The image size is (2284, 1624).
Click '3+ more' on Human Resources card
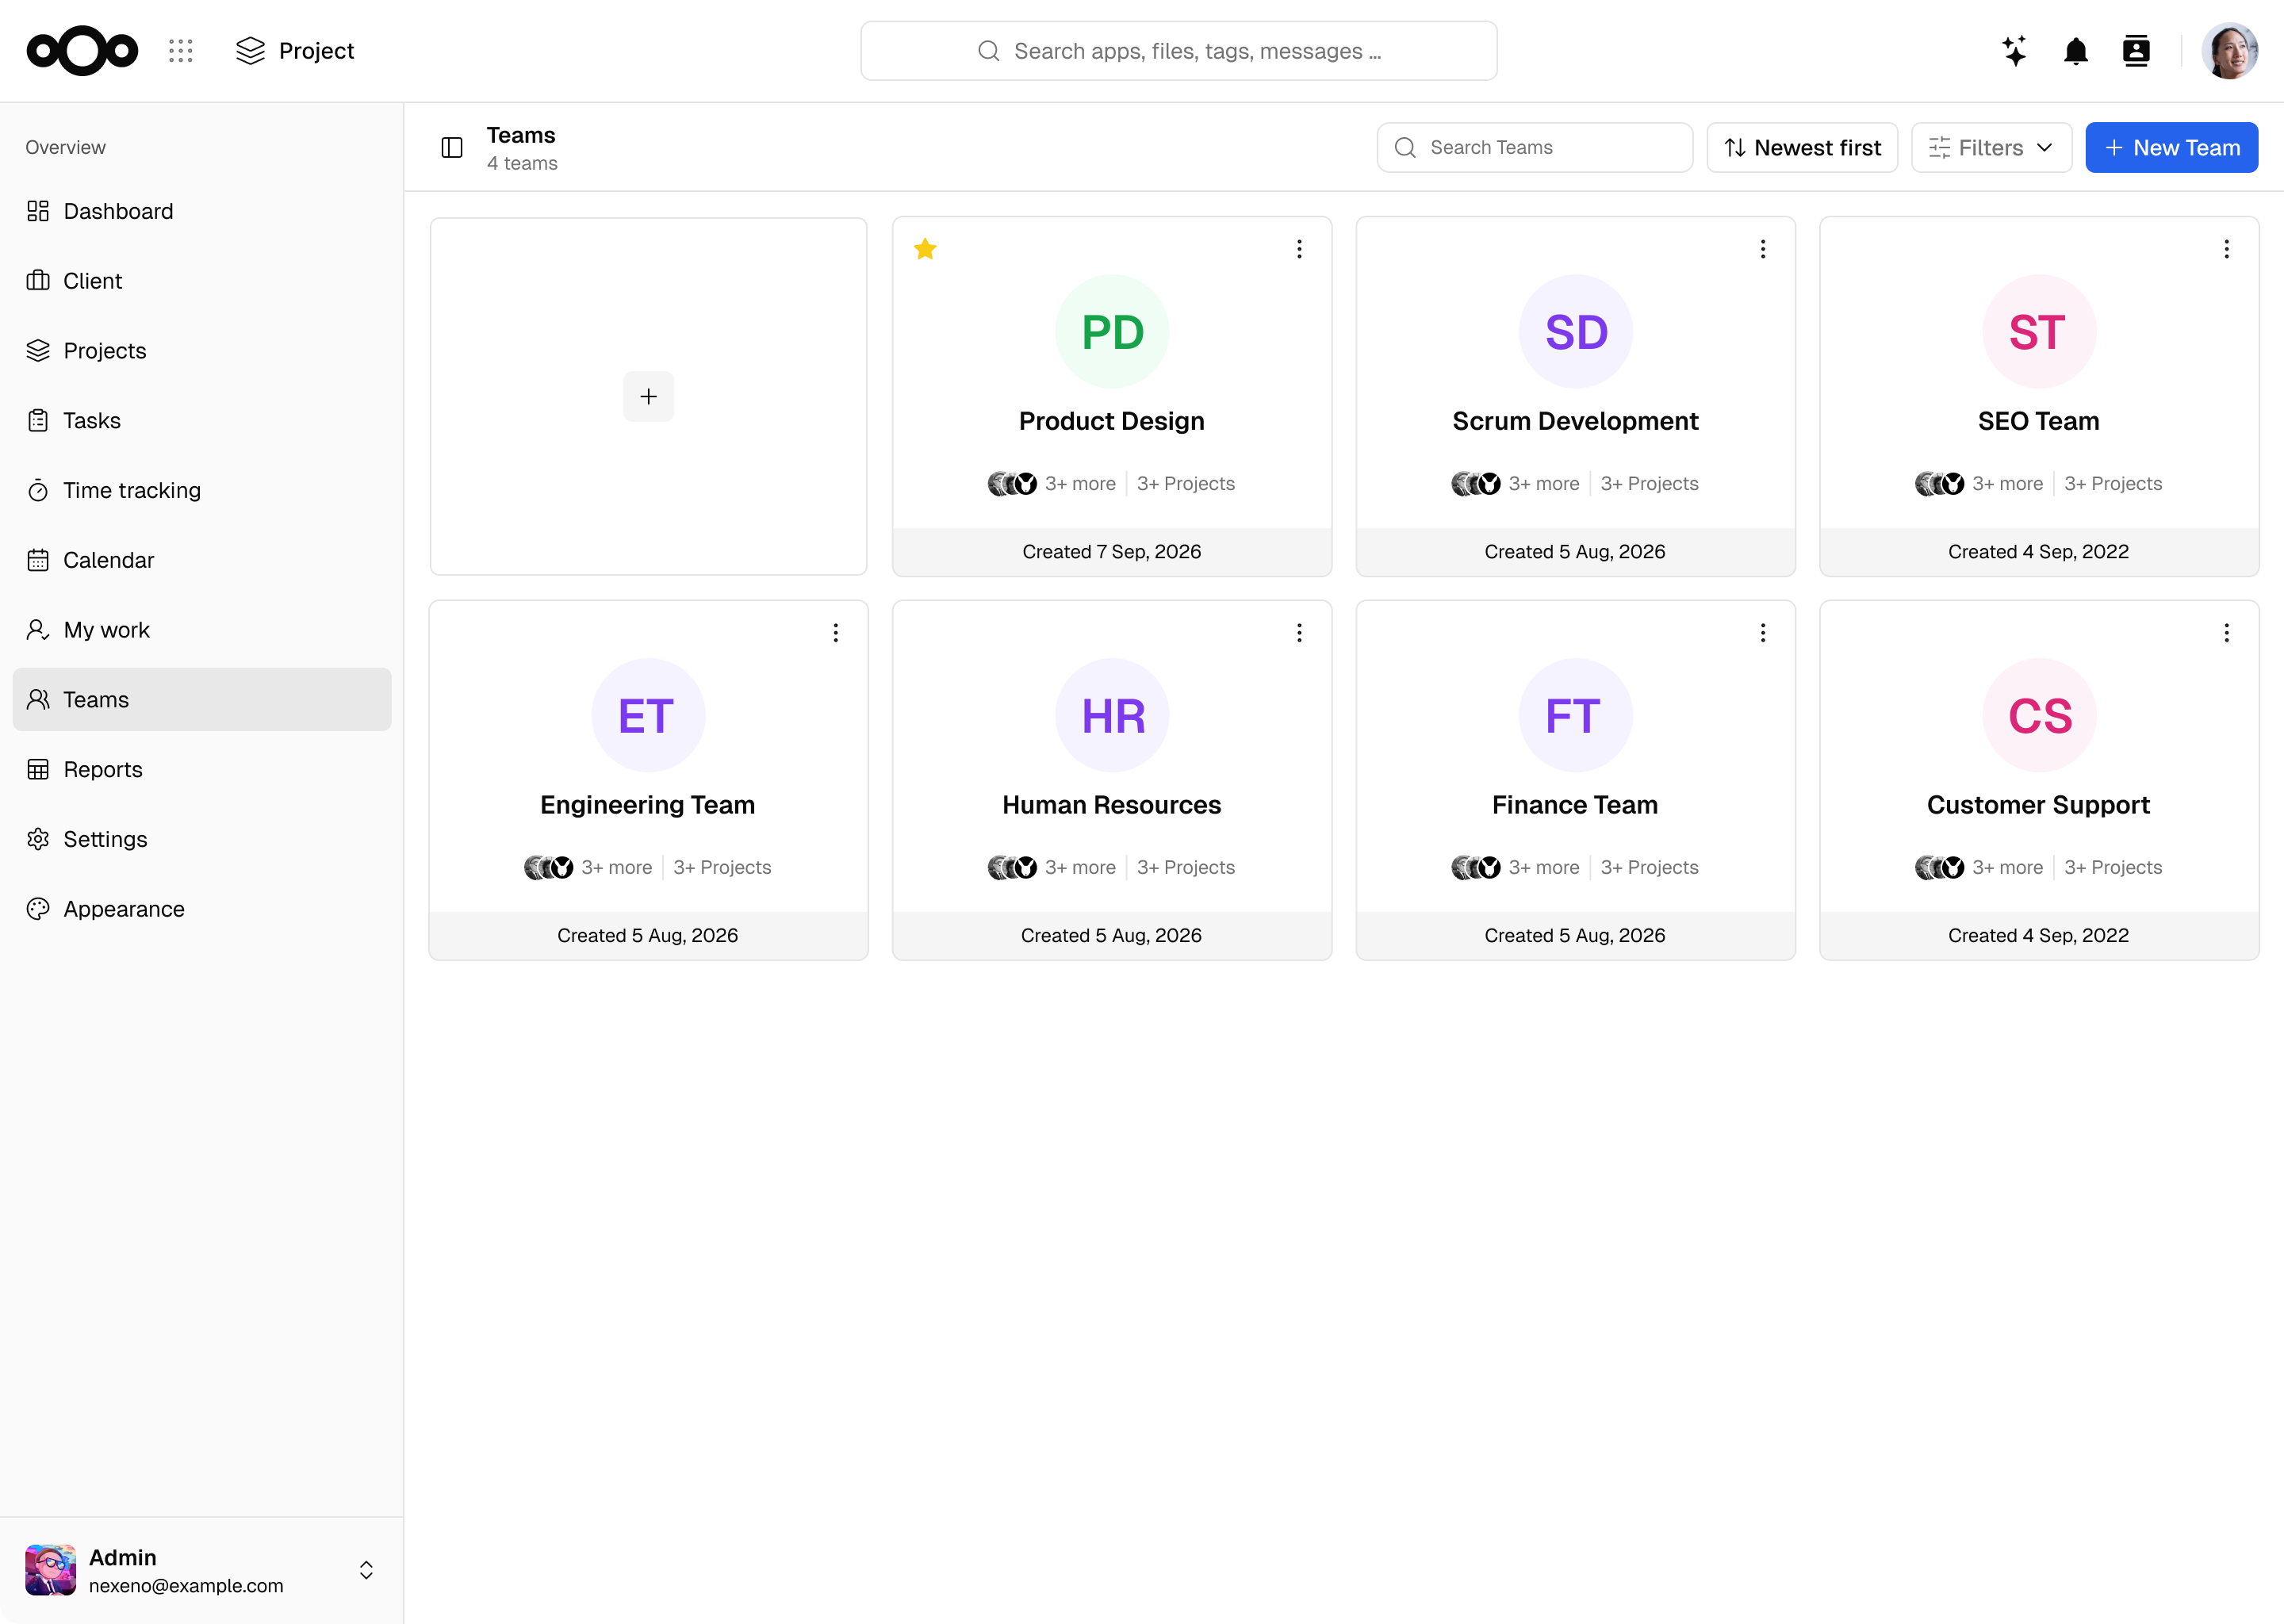pyautogui.click(x=1081, y=868)
